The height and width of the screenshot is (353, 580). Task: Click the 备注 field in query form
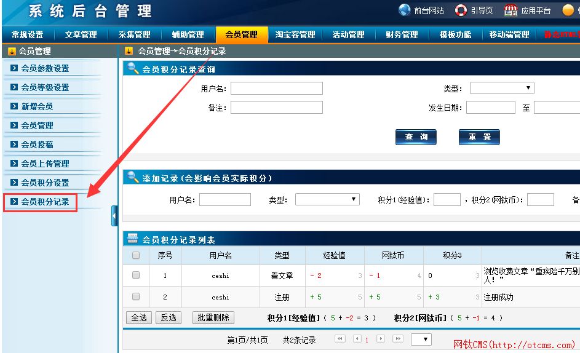[x=277, y=107]
